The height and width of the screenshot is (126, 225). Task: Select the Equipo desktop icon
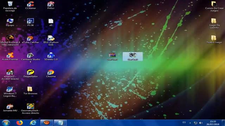click(x=10, y=22)
